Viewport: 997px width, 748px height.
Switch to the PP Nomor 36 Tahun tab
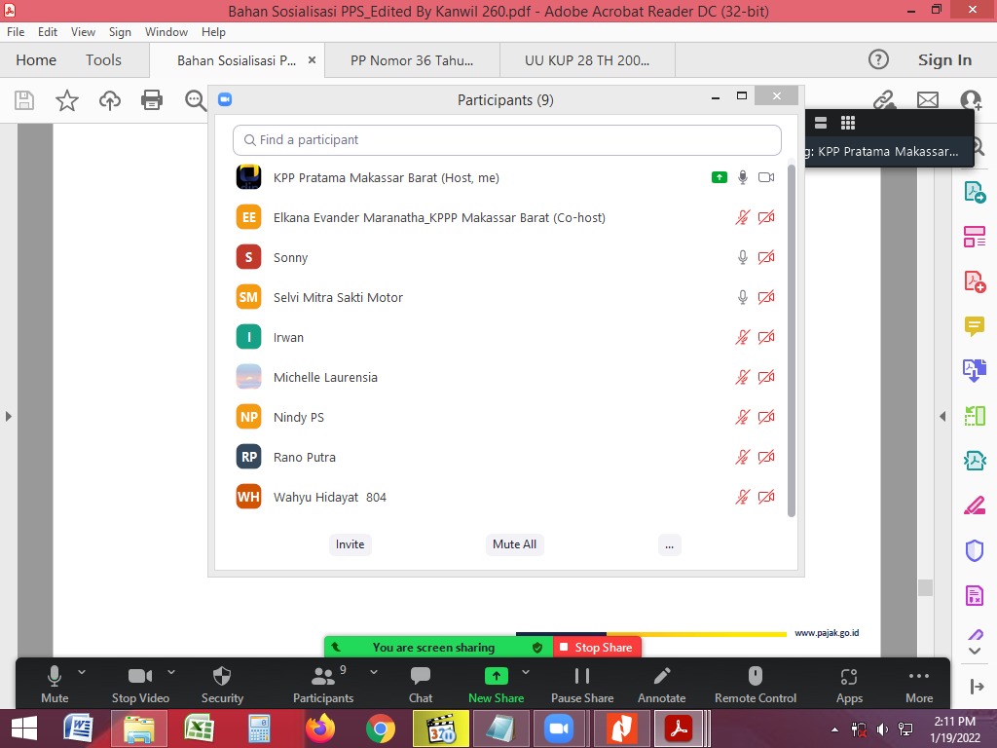(412, 60)
